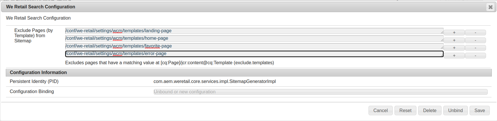This screenshot has width=497, height=121.
Task: Click the Cancel button
Action: [380, 111]
